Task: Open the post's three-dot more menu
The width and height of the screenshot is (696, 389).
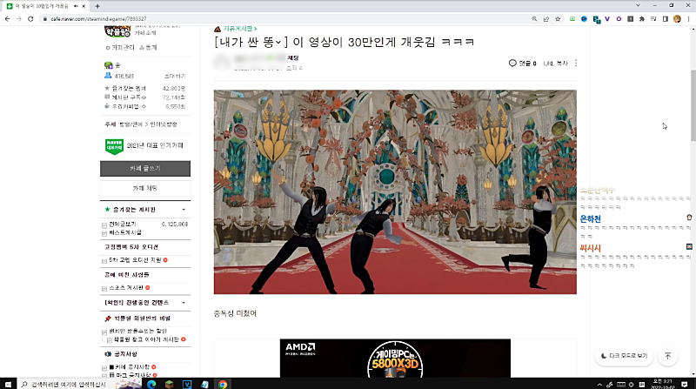Action: (x=576, y=63)
